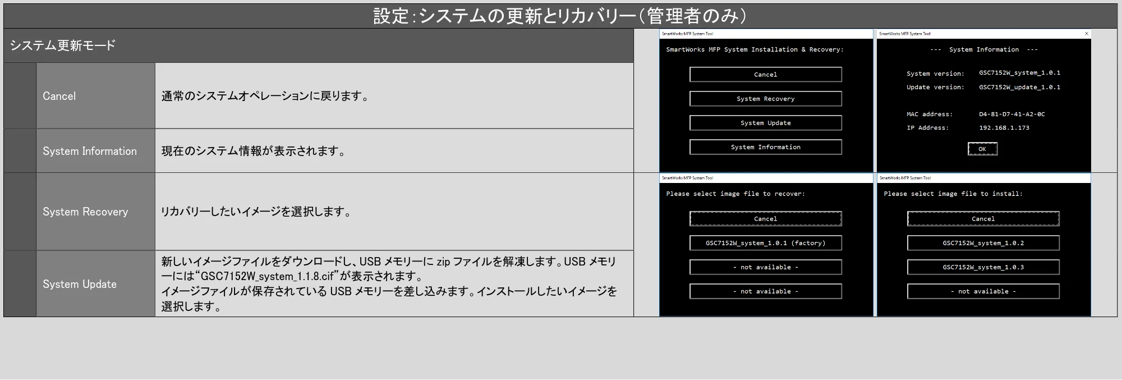1122x380 pixels.
Task: Cancel the install image file selection
Action: click(x=983, y=219)
